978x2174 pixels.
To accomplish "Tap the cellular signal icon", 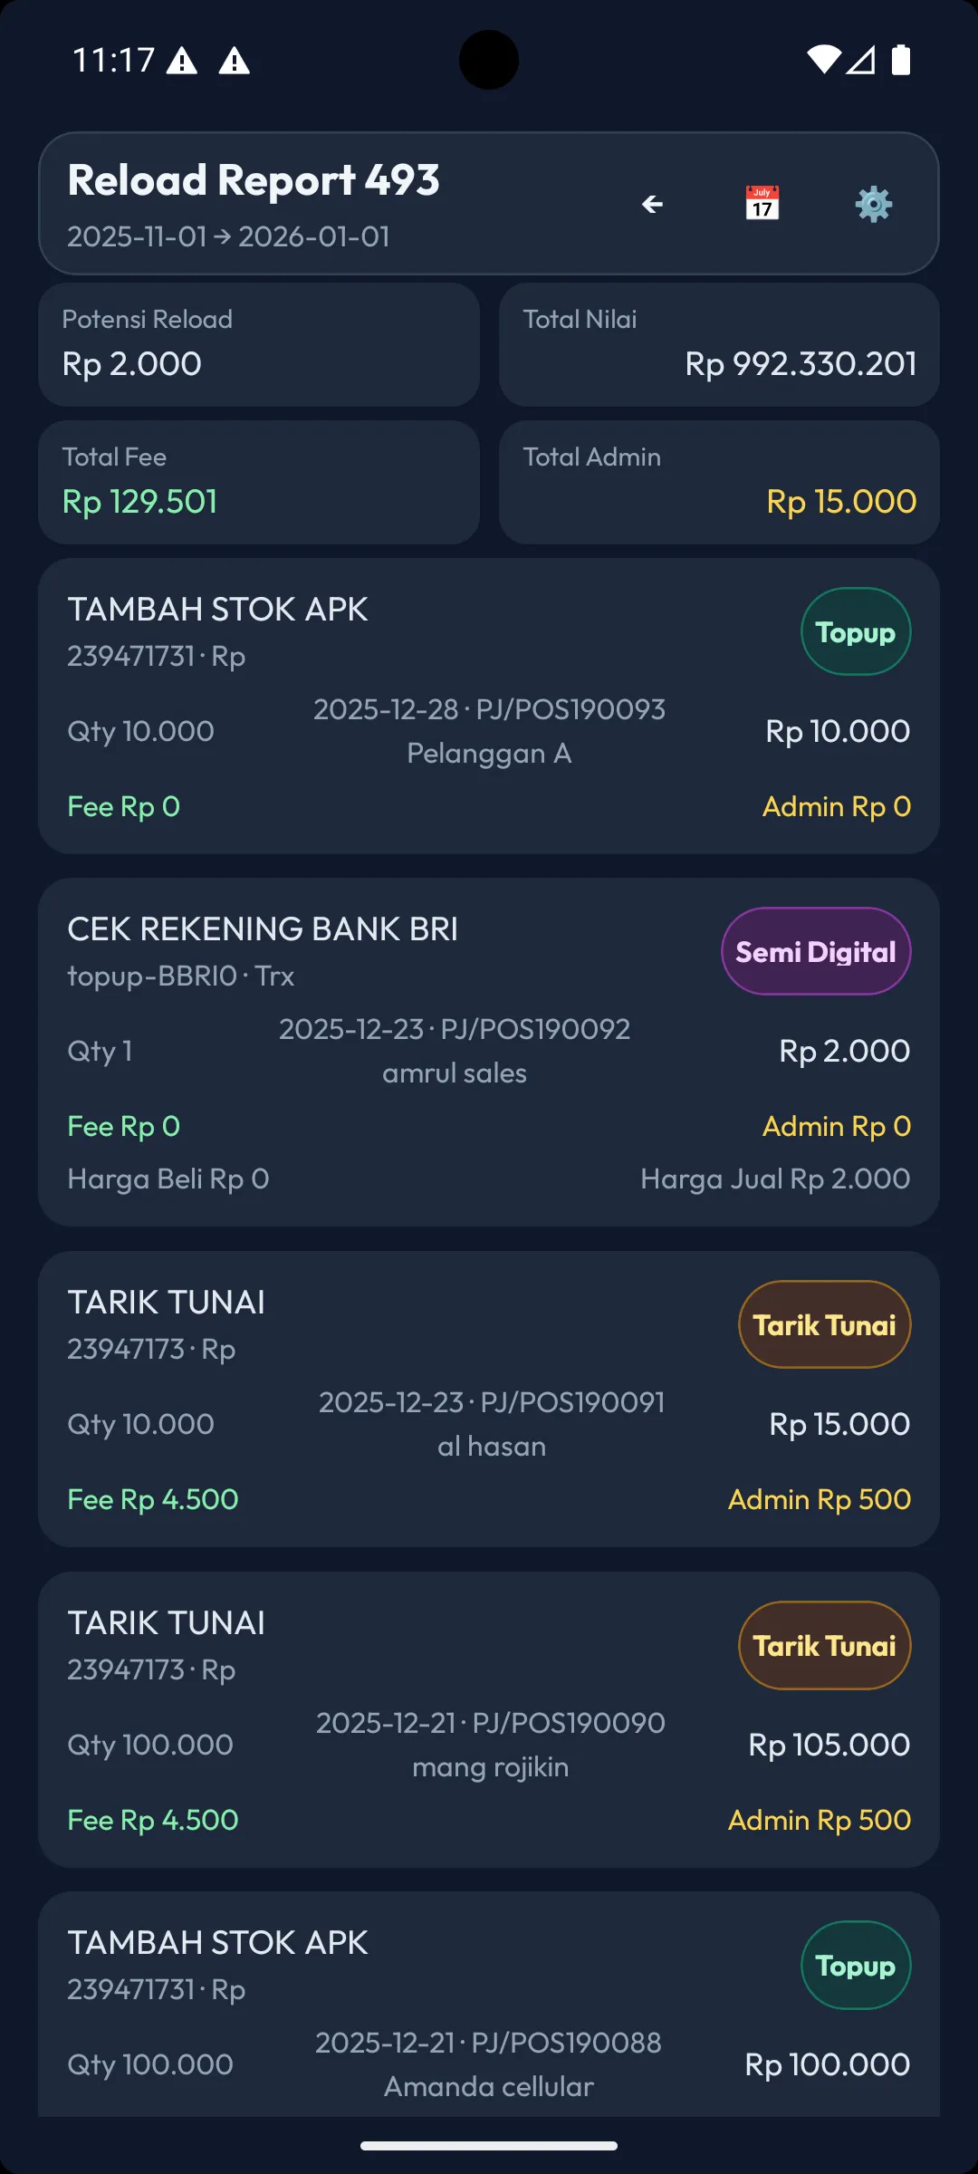I will click(x=861, y=60).
